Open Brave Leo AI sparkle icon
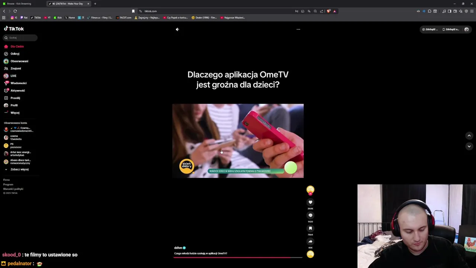 (x=460, y=11)
